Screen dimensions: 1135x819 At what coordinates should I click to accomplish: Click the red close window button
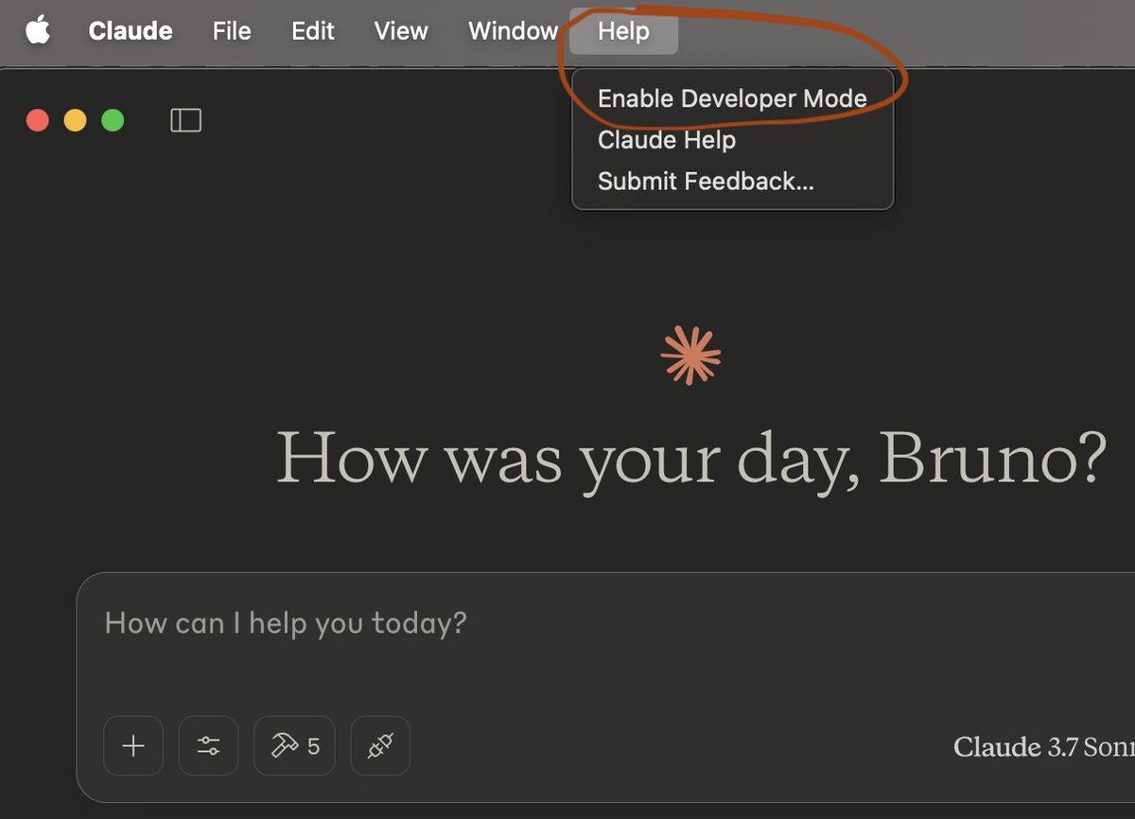coord(38,120)
